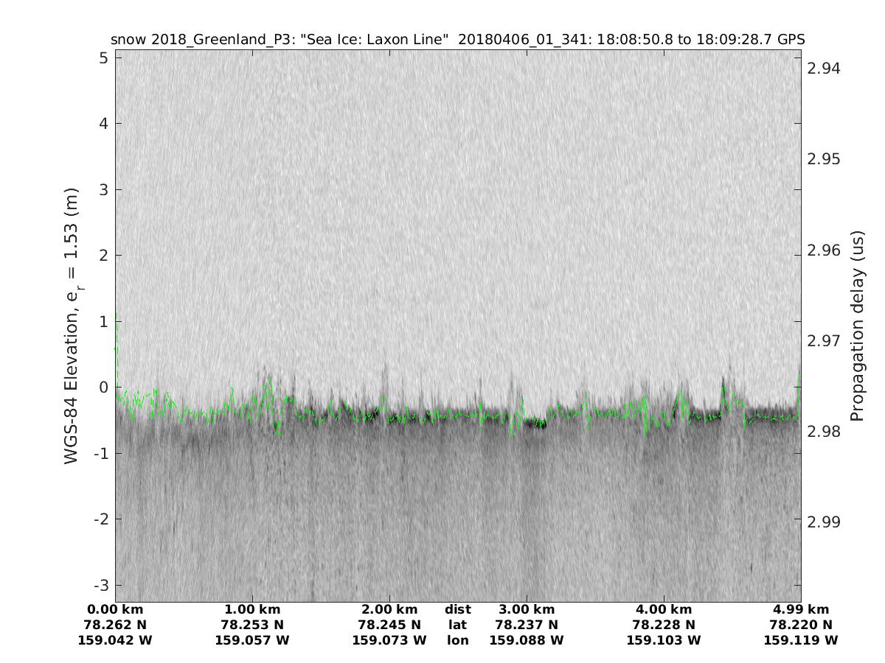This screenshot has height=663, width=885.
Task: Click the 'lat' row header label
Action: pyautogui.click(x=457, y=625)
